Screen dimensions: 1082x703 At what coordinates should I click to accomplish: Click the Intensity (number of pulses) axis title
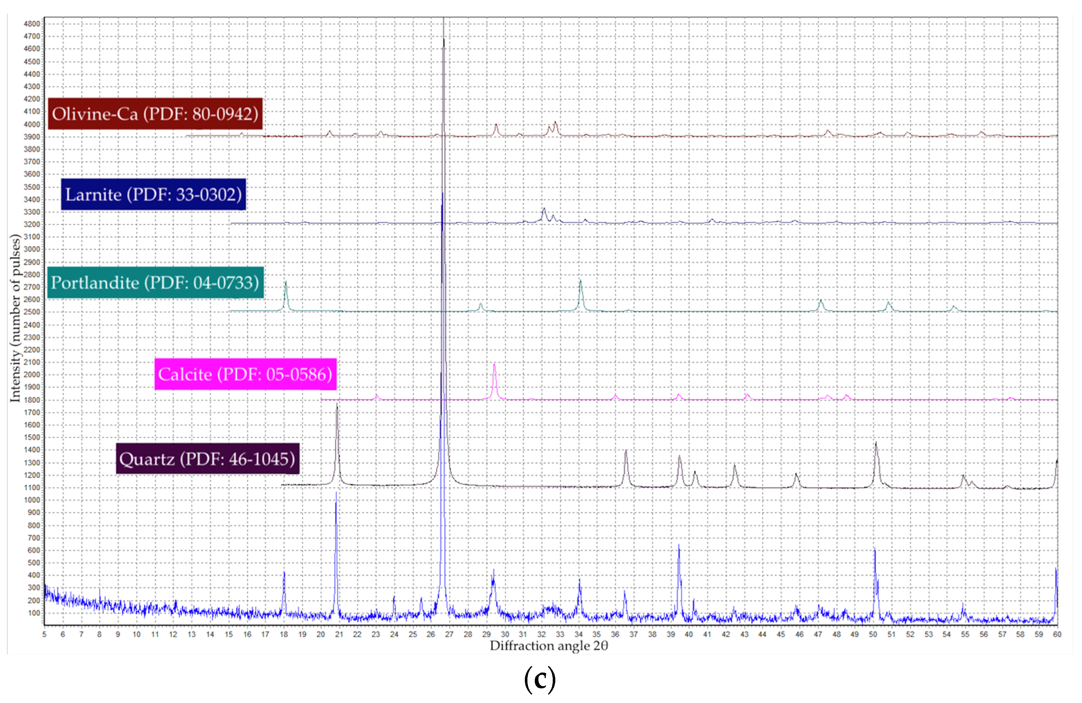[15, 318]
